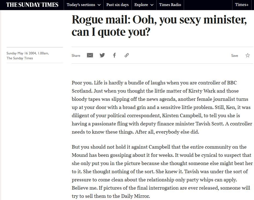Click the Save label

point(235,55)
